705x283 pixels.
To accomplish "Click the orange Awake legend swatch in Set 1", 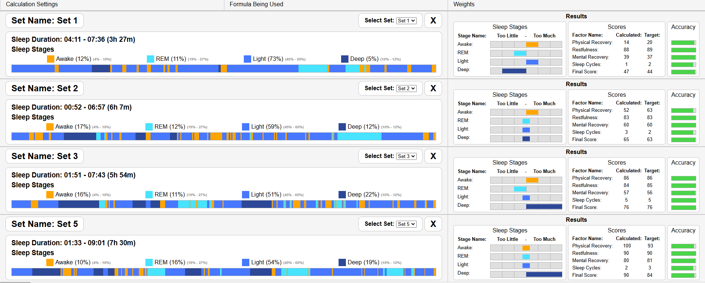I will coord(51,59).
